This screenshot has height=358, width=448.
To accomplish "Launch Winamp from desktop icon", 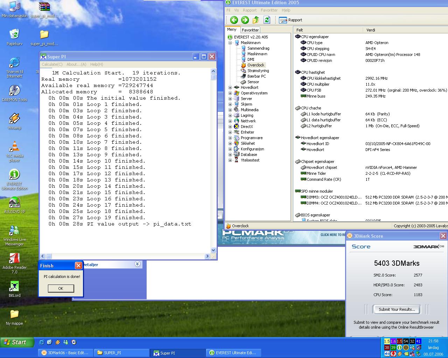I will (14, 121).
